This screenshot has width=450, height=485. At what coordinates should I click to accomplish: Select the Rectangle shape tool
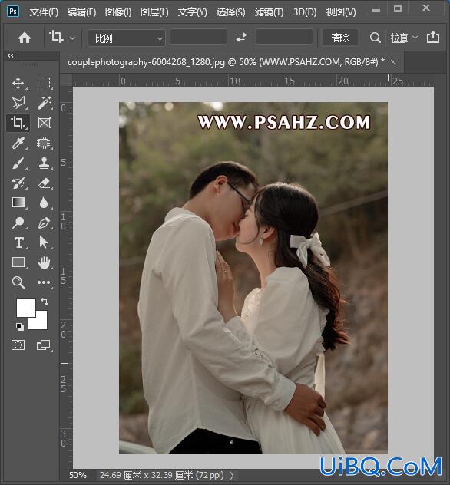[18, 262]
